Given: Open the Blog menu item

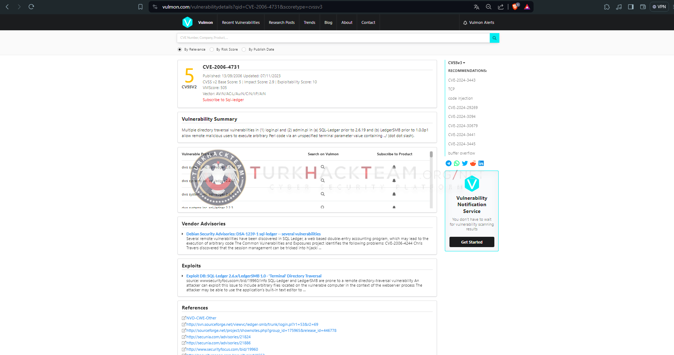Looking at the screenshot, I should 328,22.
